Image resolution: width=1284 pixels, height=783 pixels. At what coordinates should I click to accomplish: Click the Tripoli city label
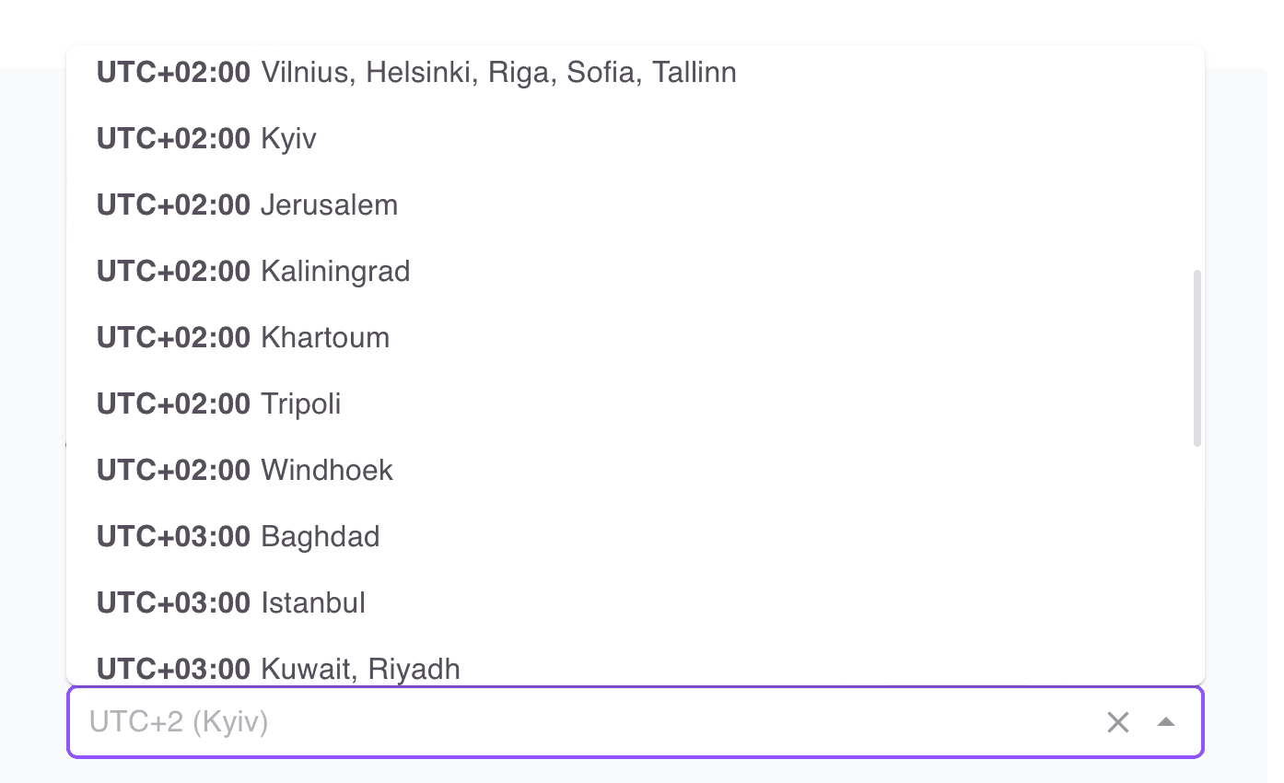301,404
